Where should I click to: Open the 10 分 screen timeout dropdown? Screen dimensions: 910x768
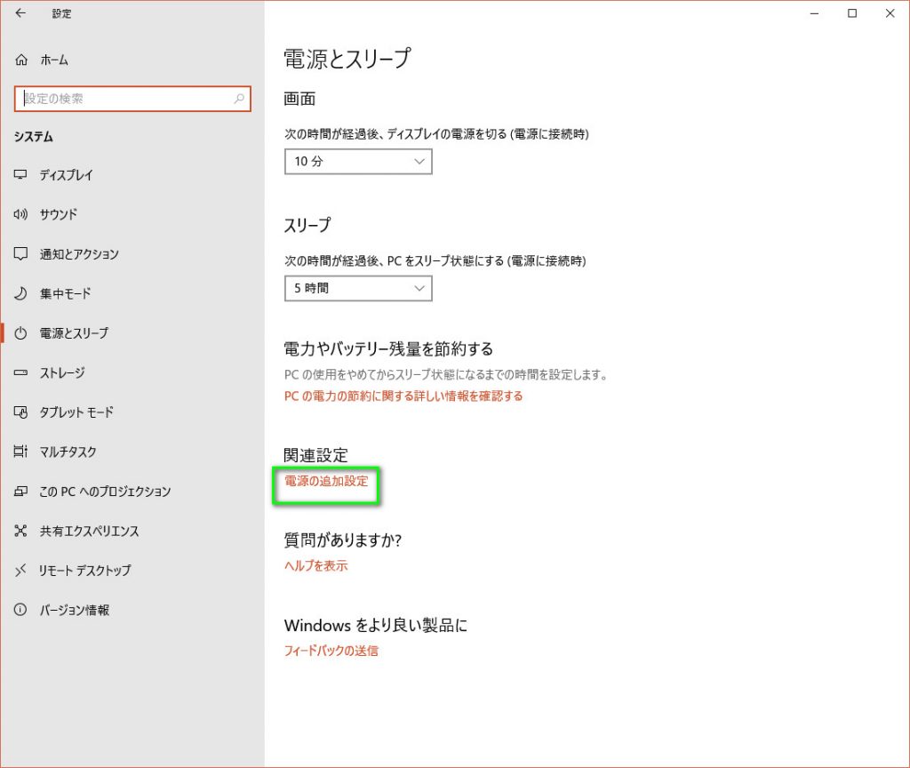[x=358, y=162]
